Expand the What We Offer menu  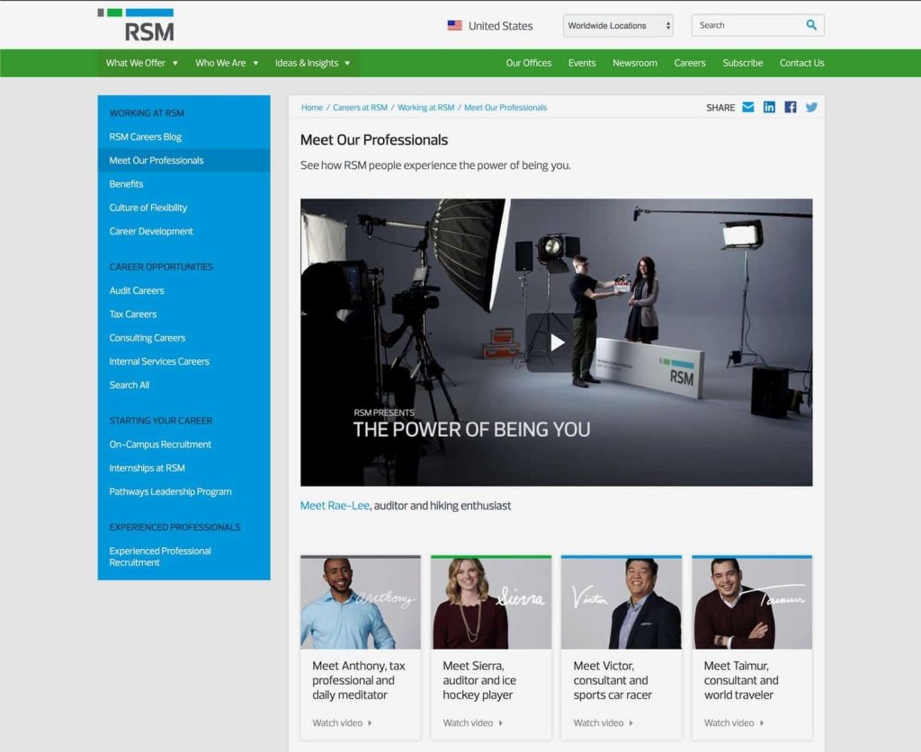click(142, 63)
